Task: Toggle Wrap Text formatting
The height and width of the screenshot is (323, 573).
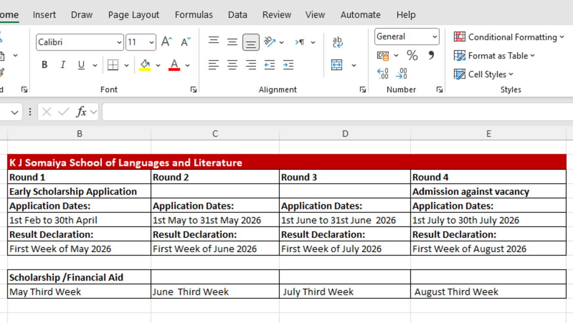Action: click(x=336, y=41)
